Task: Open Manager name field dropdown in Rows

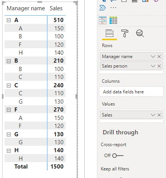Action: 153,57
